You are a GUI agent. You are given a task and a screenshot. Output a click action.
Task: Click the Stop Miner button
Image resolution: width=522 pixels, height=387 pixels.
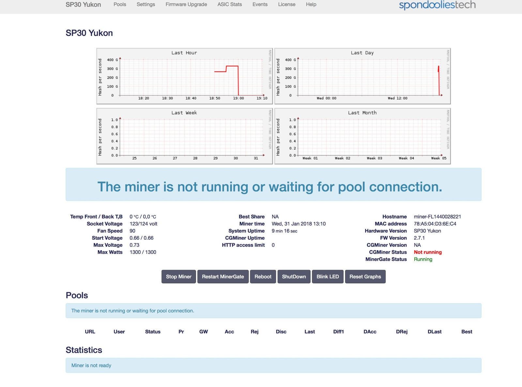[x=179, y=277]
